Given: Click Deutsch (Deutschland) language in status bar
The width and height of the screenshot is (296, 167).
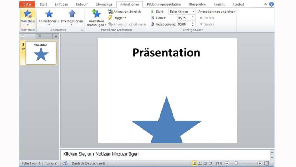Looking at the screenshot, I should [89, 164].
